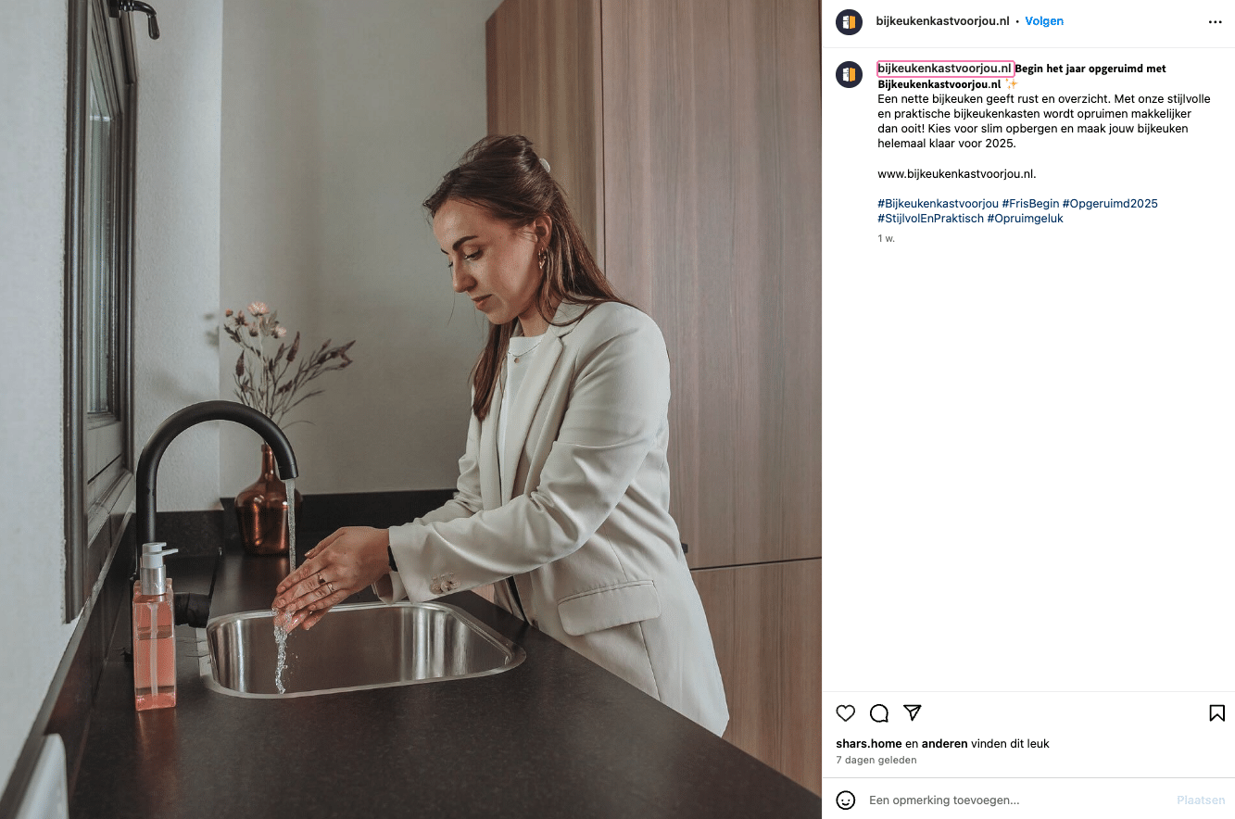
Task: Focus the 'Een opmerking toevoegen' comment field
Action: [x=1014, y=800]
